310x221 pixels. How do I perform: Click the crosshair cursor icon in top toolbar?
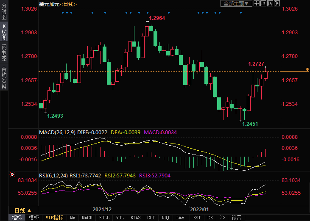coord(257,3)
